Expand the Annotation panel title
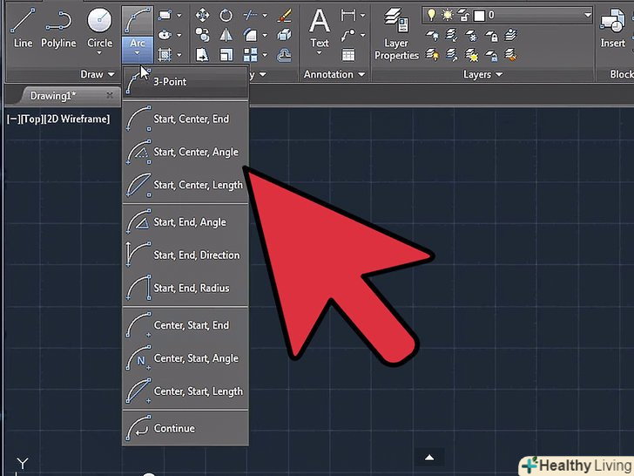Image resolution: width=634 pixels, height=476 pixels. tap(334, 74)
